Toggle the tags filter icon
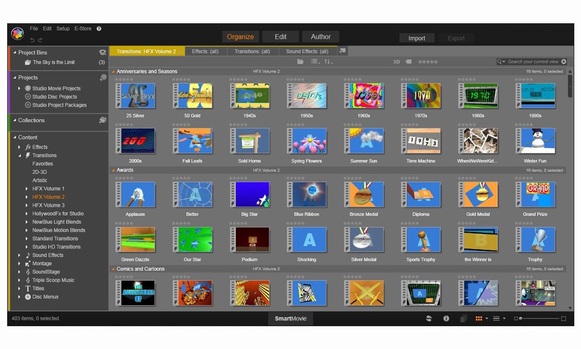The image size is (581, 349). tap(408, 62)
